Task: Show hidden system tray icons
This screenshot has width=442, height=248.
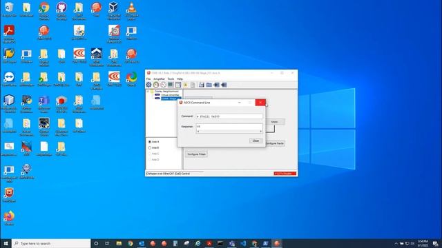Action: 396,243
